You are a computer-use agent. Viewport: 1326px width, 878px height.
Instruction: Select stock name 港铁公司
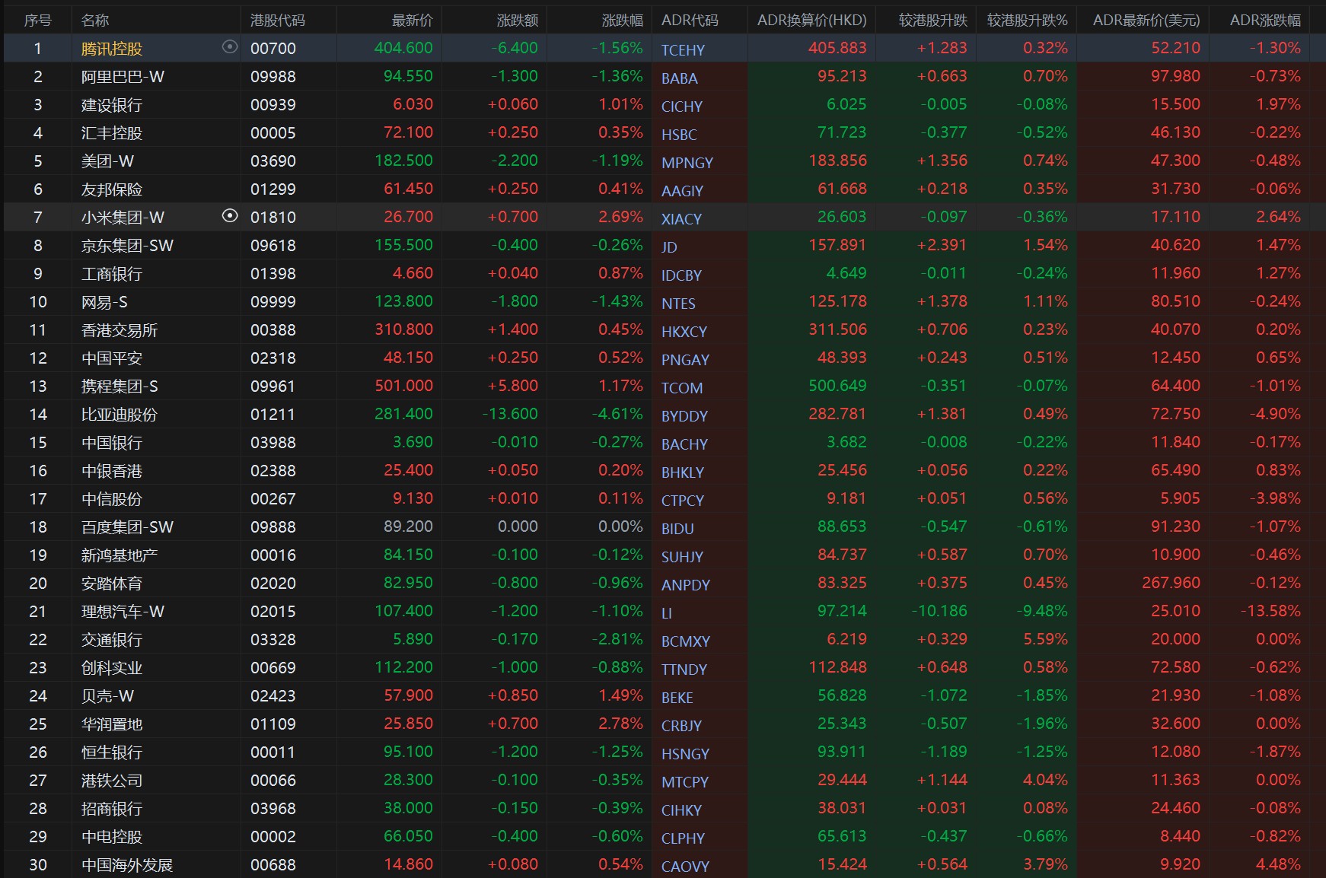(x=112, y=781)
